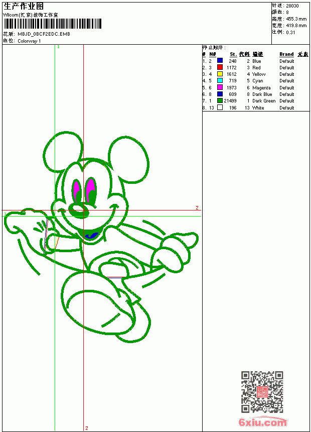This screenshot has height=432, width=311.
Task: Click the Wilcom studio name line
Action: 31,15
